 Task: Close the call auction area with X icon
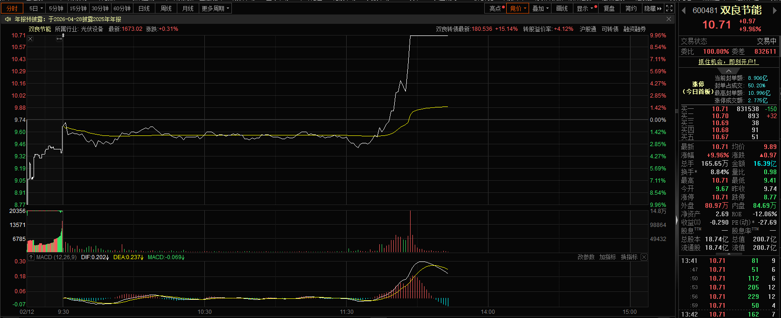pos(30,39)
